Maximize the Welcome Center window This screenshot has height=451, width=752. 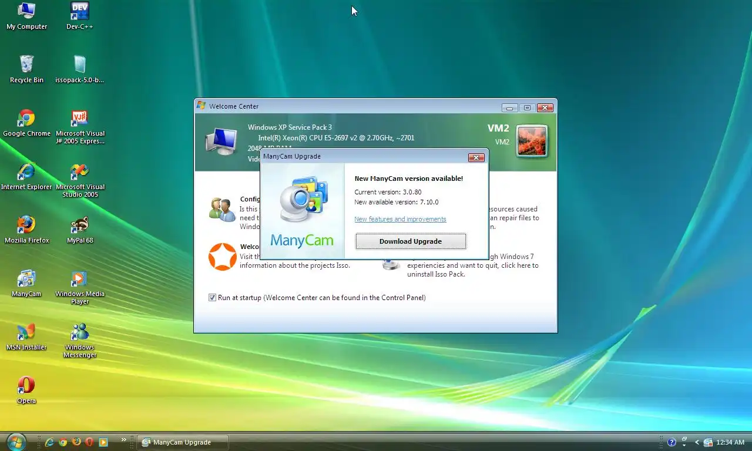527,107
